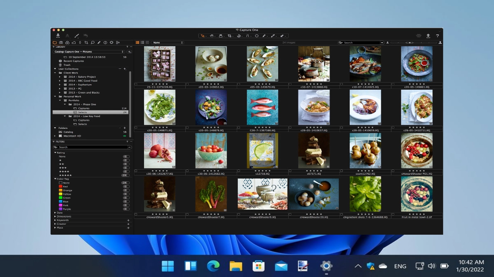The height and width of the screenshot is (277, 494).
Task: Open the Catalog: Capture One — Pictures dropdown
Action: pyautogui.click(x=89, y=52)
